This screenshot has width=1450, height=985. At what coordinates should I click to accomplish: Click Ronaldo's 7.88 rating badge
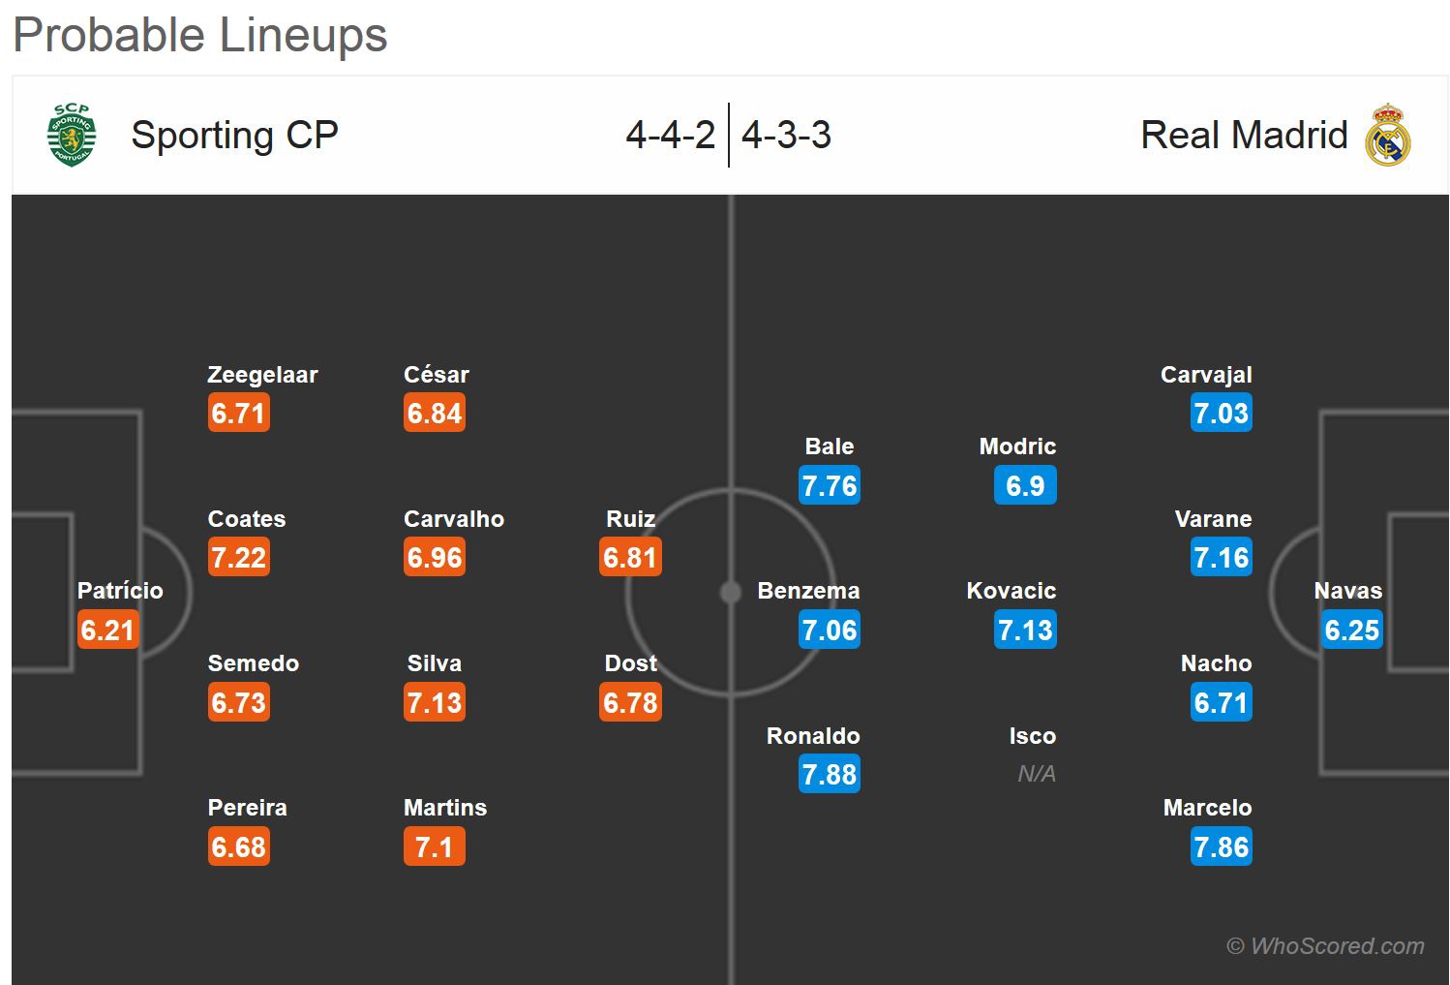[830, 775]
